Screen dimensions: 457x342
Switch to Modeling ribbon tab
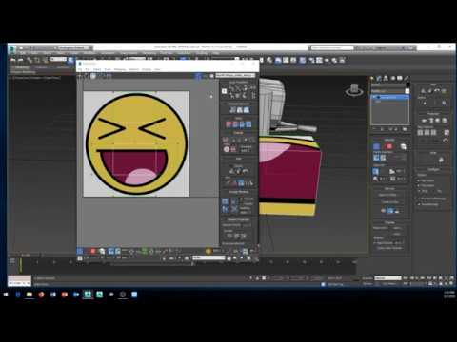pyautogui.click(x=22, y=67)
